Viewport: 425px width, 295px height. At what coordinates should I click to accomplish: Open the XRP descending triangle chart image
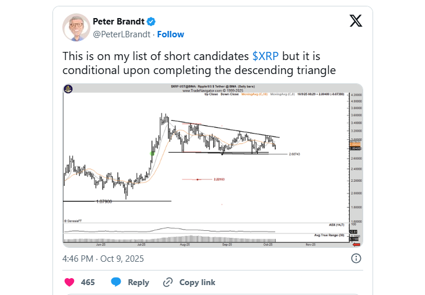click(x=212, y=163)
